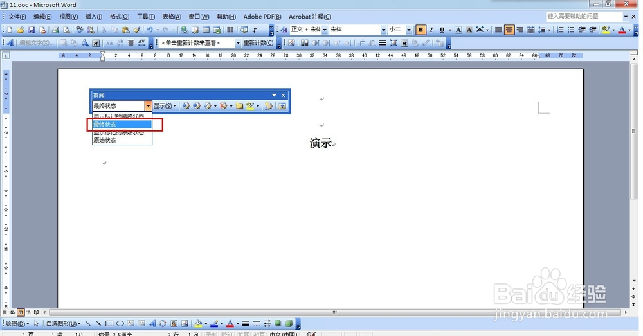Apply bulleted list formatting

click(x=571, y=30)
